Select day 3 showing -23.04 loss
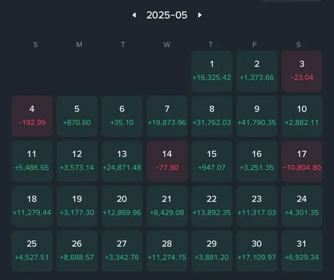Image resolution: width=334 pixels, height=280 pixels. 302,71
